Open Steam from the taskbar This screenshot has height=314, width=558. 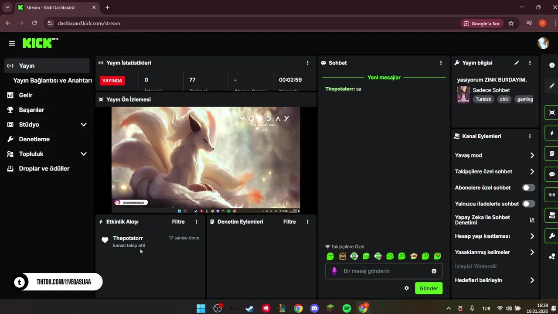pyautogui.click(x=249, y=308)
